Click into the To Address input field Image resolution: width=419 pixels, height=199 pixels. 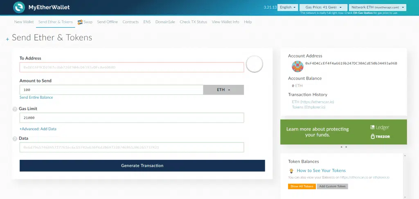click(x=132, y=67)
